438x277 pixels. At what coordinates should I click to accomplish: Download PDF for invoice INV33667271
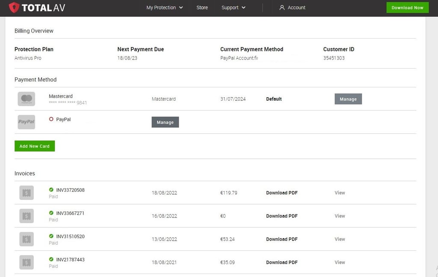[281, 216]
